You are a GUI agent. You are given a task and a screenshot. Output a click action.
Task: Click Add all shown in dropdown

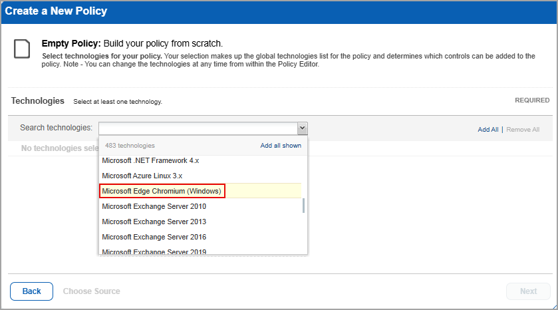click(280, 146)
